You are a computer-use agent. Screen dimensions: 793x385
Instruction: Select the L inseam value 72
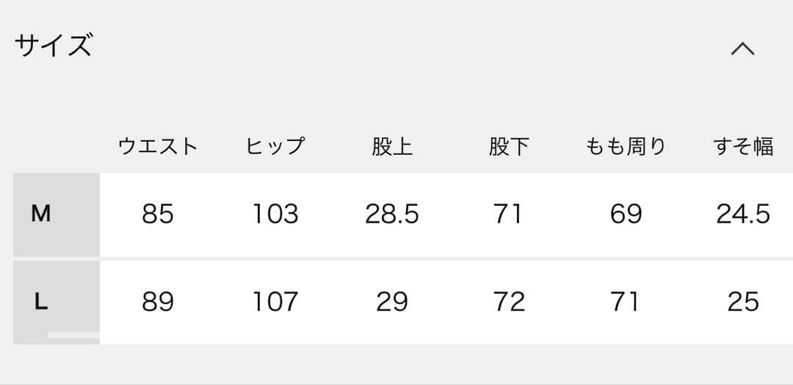(x=509, y=301)
